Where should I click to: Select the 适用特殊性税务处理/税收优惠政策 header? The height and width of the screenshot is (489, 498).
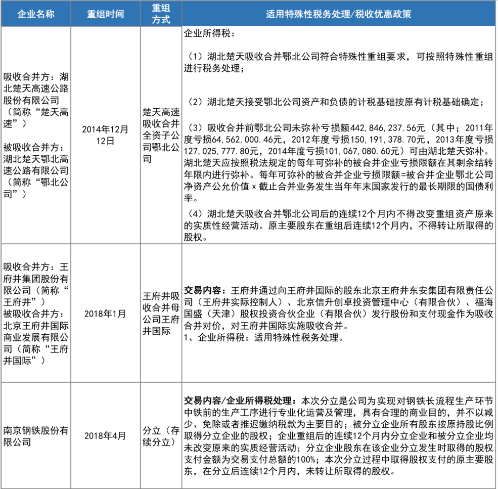[338, 14]
